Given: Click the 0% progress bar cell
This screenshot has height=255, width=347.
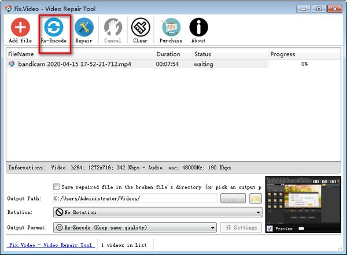Looking at the screenshot, I should (x=305, y=64).
